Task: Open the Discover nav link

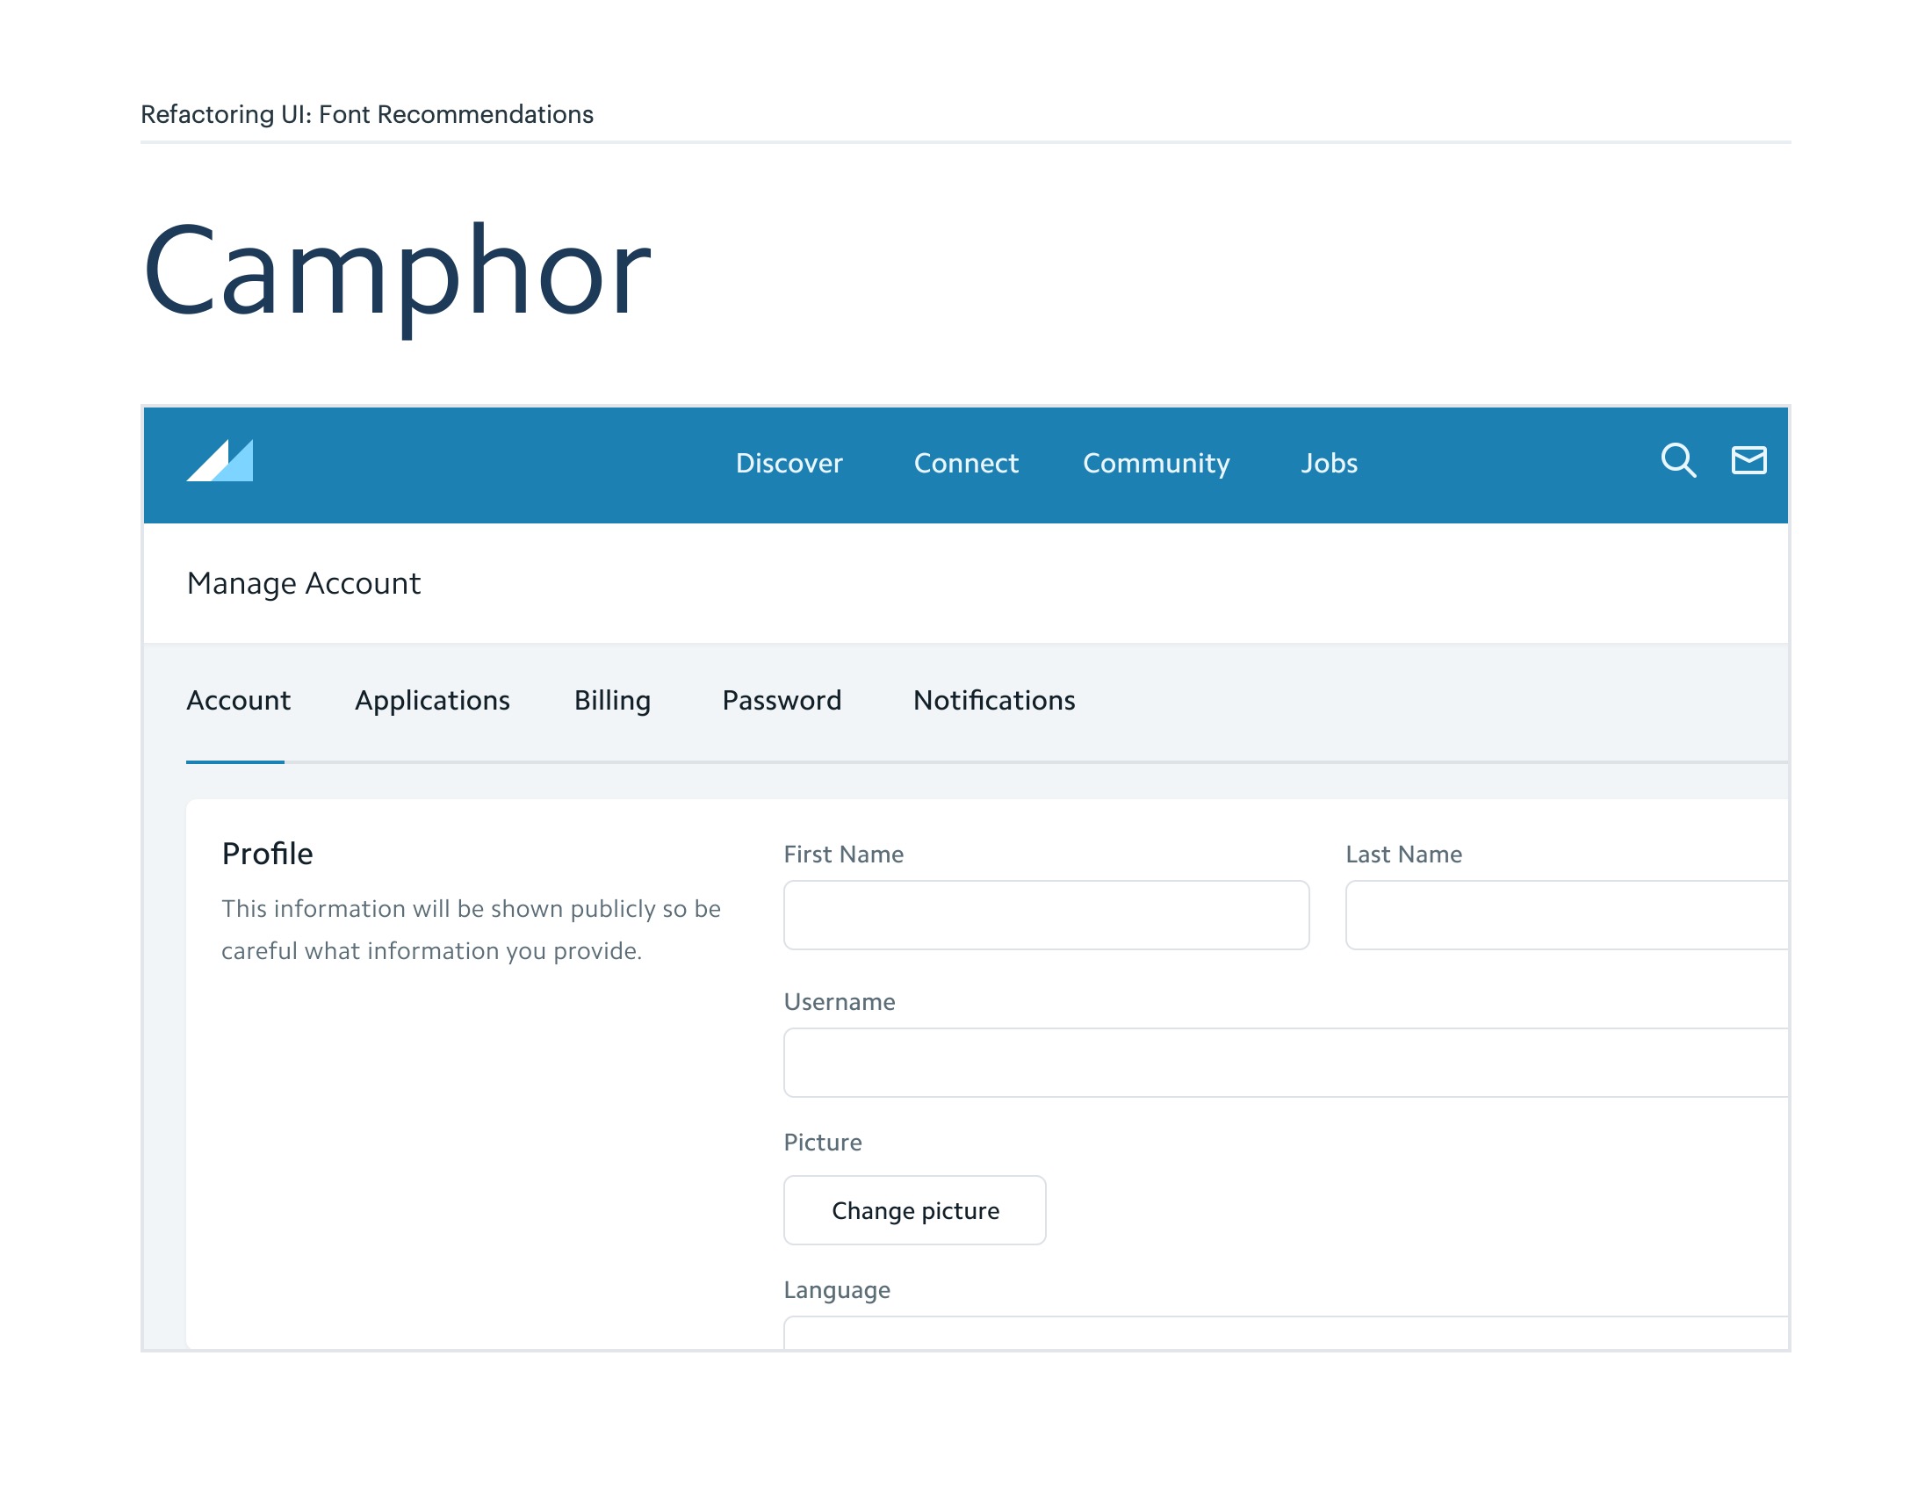Action: [x=789, y=463]
